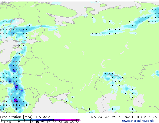Viewport: 159px width, 123px height.
Task: Click the '50' legend scale label
Action: 77,122
